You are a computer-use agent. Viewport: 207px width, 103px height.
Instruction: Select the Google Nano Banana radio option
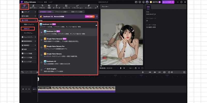pos(41,55)
